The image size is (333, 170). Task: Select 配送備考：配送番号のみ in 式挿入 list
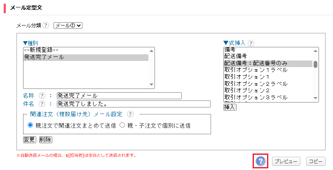268,63
